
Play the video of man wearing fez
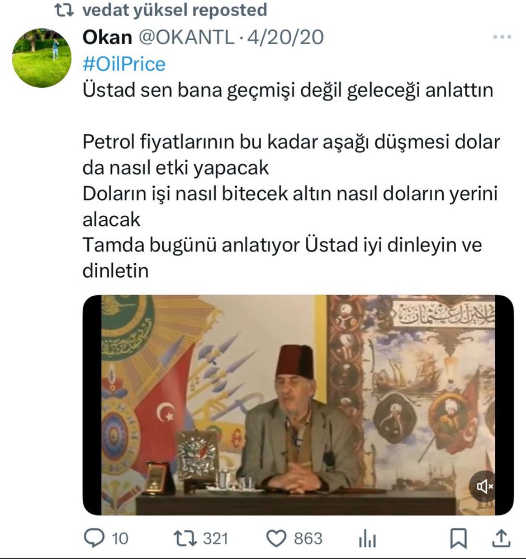click(298, 405)
